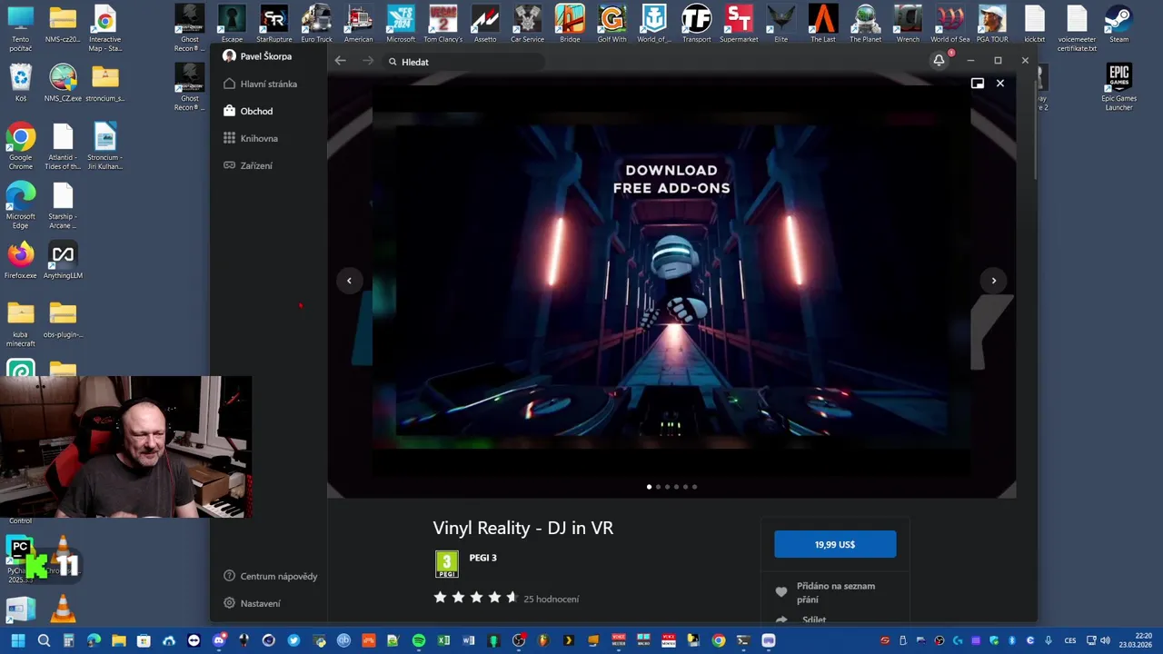The height and width of the screenshot is (654, 1163).
Task: Click the Vinyl Reality - DJ in VR title
Action: pyautogui.click(x=523, y=528)
